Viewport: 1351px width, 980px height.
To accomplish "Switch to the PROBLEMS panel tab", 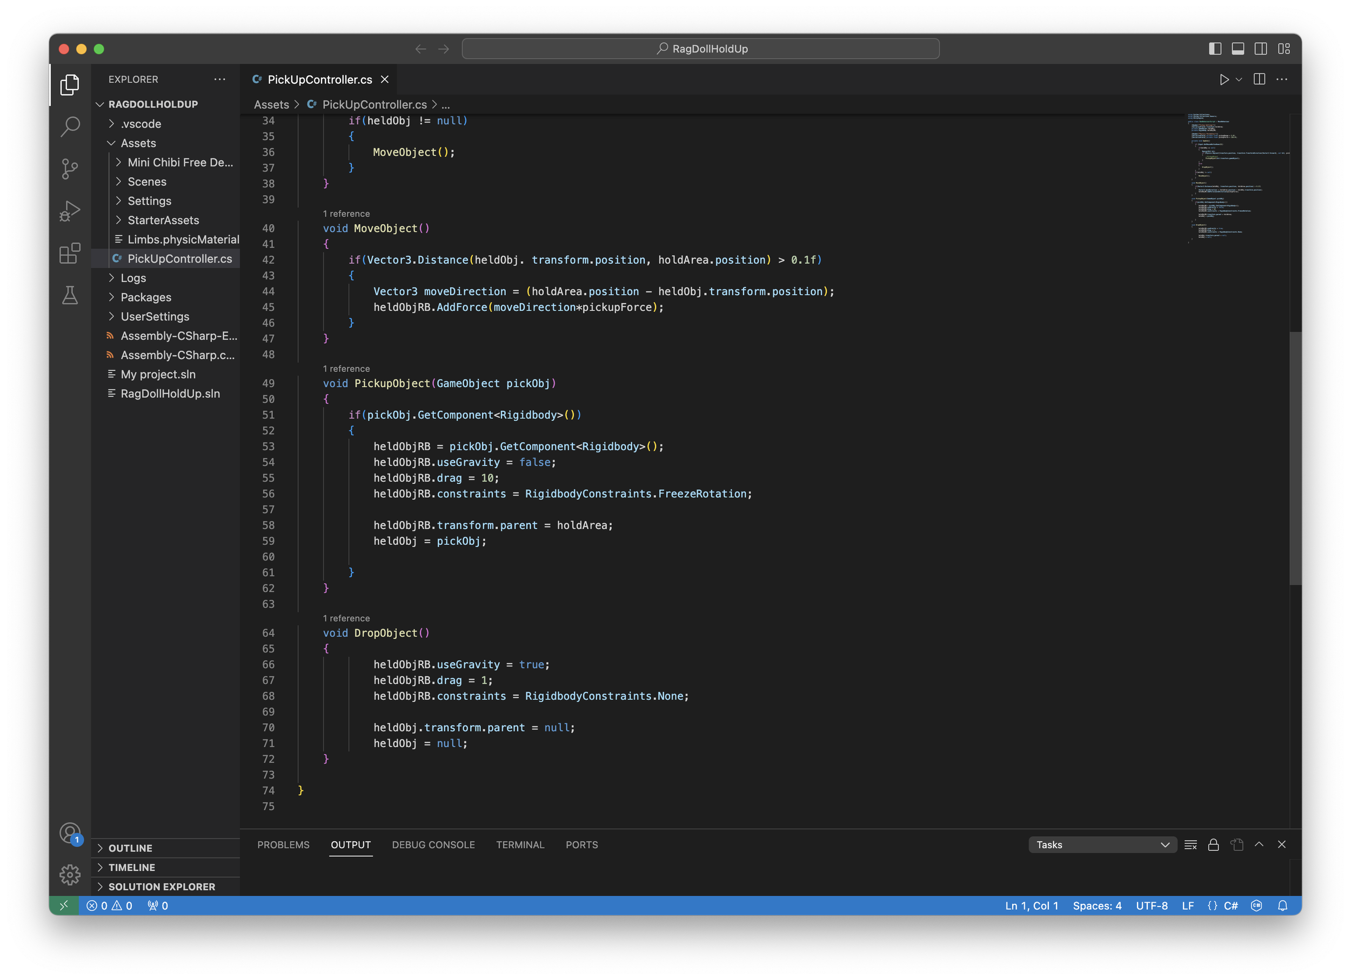I will pyautogui.click(x=283, y=845).
